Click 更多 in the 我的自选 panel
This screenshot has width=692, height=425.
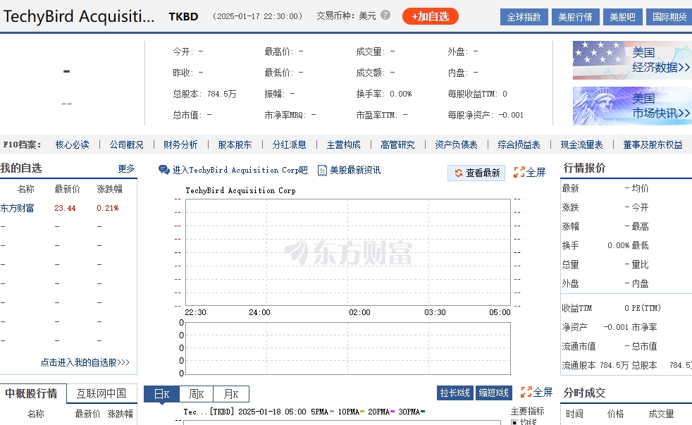coord(126,168)
